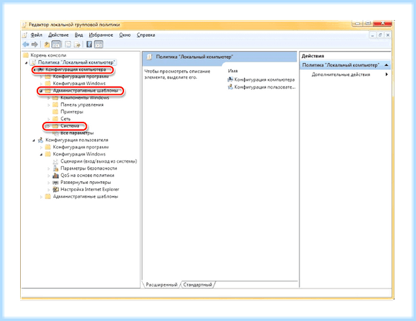This screenshot has height=321, width=416.
Task: Collapse the Политика "Локальный компьютер" tree node
Action: pos(26,63)
